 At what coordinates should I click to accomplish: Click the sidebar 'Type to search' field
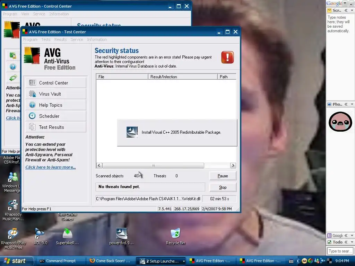point(340,251)
